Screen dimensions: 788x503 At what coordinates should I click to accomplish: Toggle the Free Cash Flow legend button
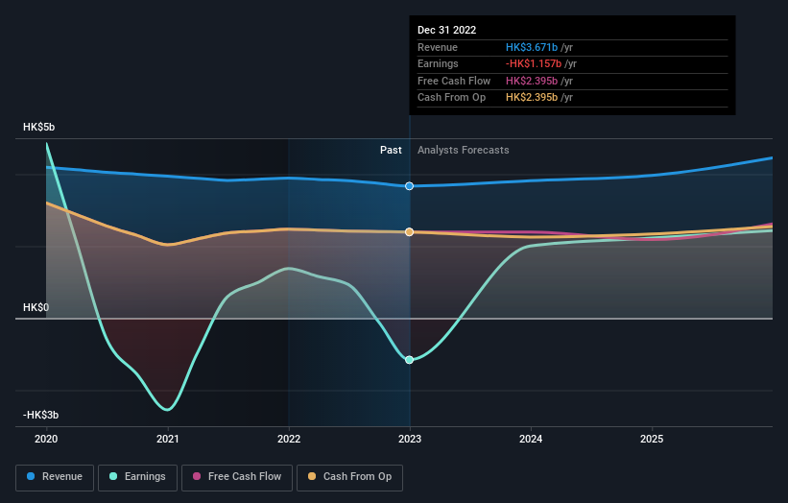[237, 477]
